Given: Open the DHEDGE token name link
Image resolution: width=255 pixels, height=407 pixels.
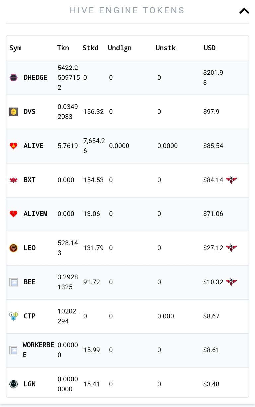Looking at the screenshot, I should click(35, 78).
